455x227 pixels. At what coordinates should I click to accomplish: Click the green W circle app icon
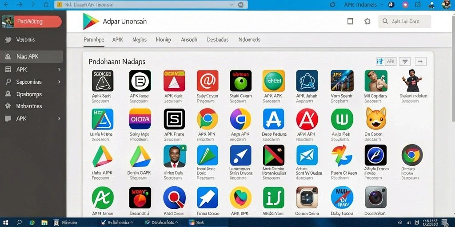(342, 119)
